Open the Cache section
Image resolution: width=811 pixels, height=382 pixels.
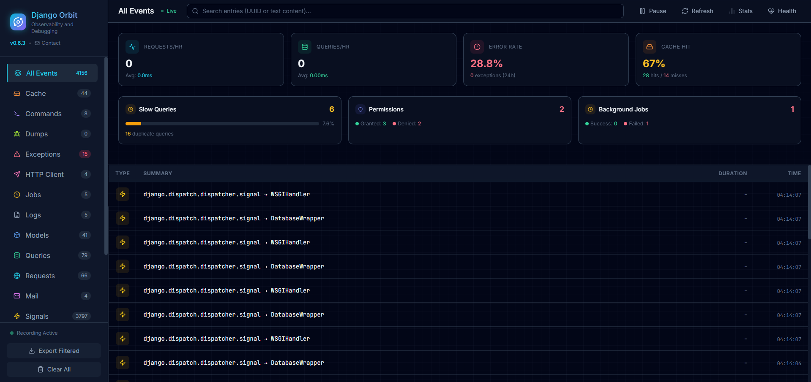(x=52, y=93)
